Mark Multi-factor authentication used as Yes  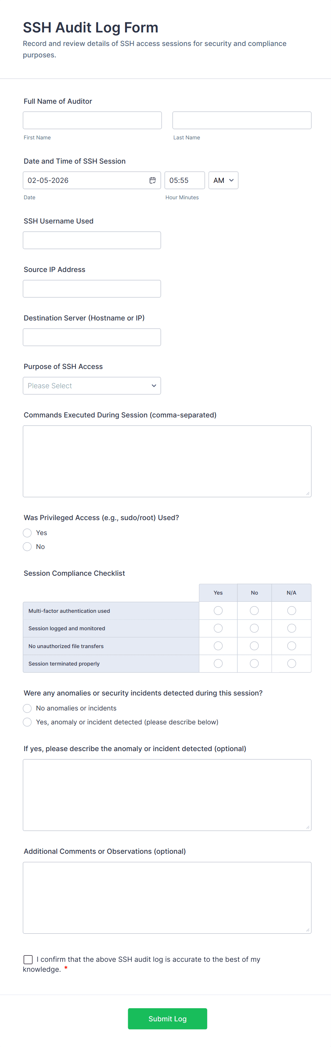[218, 610]
